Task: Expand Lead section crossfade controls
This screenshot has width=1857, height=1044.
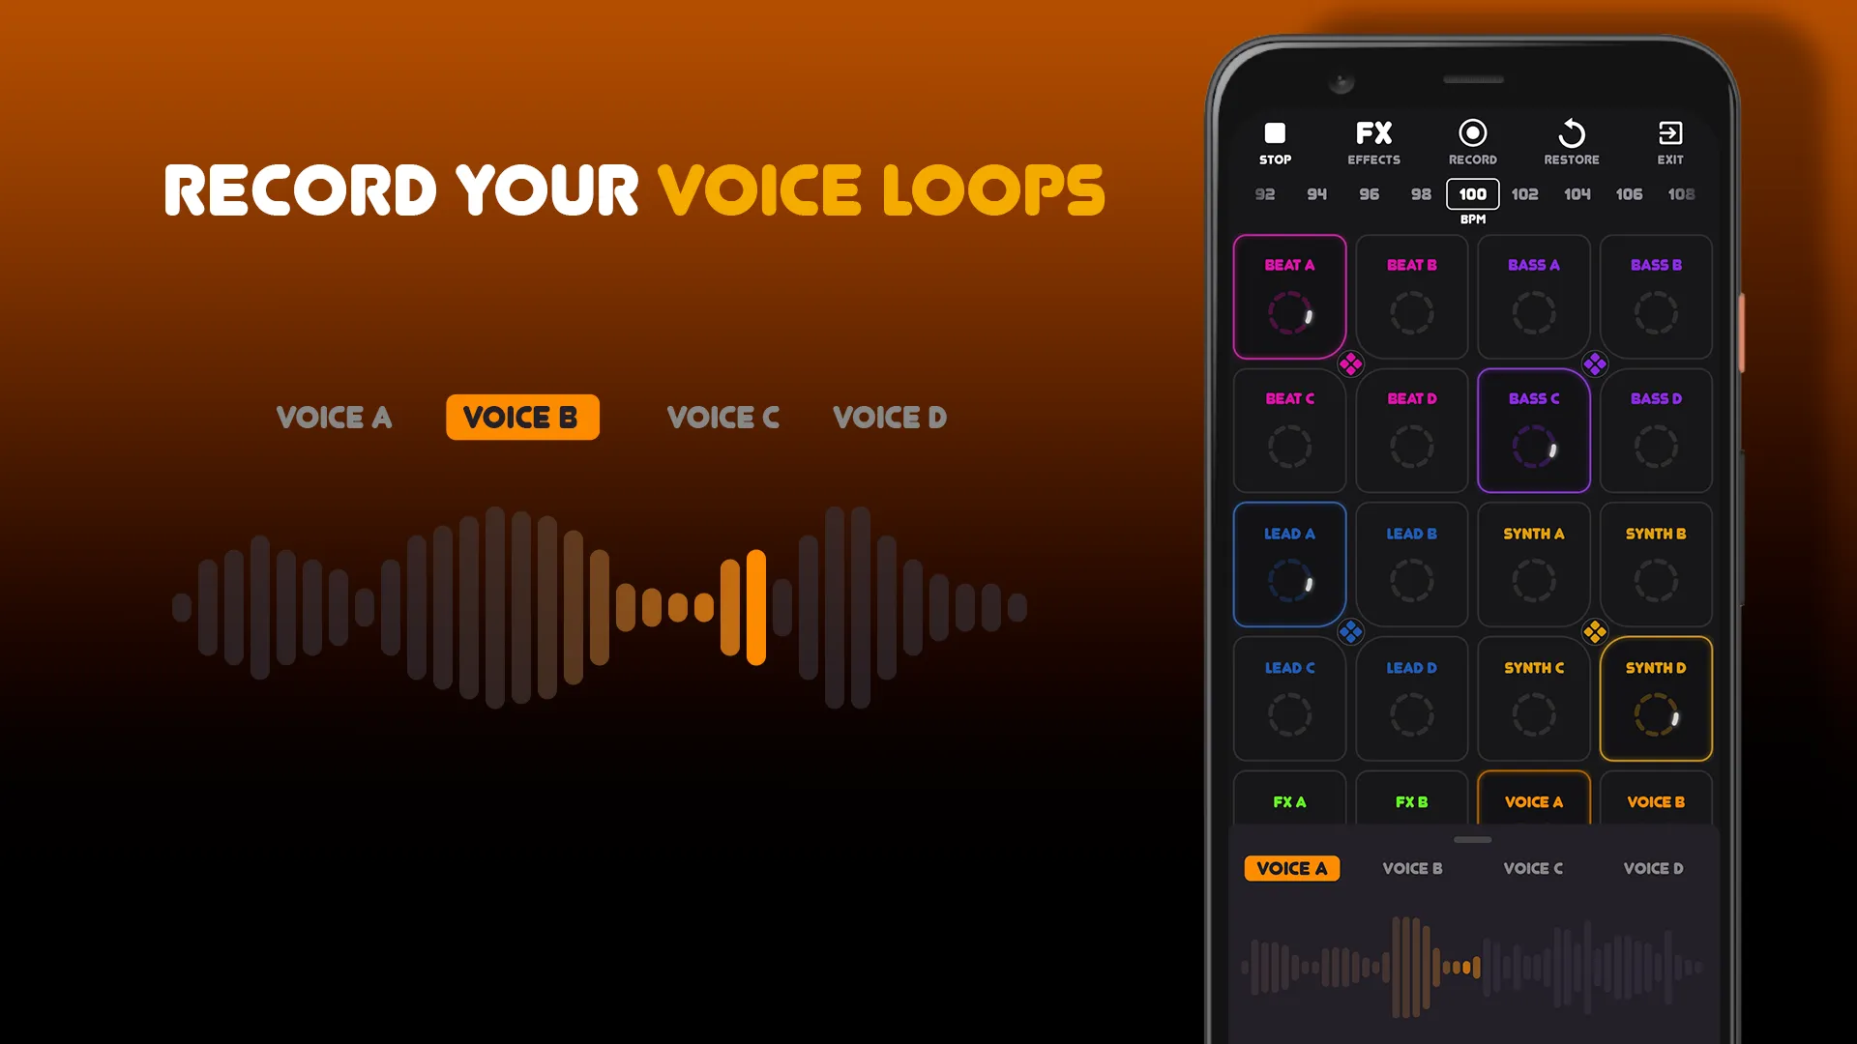Action: pyautogui.click(x=1350, y=631)
